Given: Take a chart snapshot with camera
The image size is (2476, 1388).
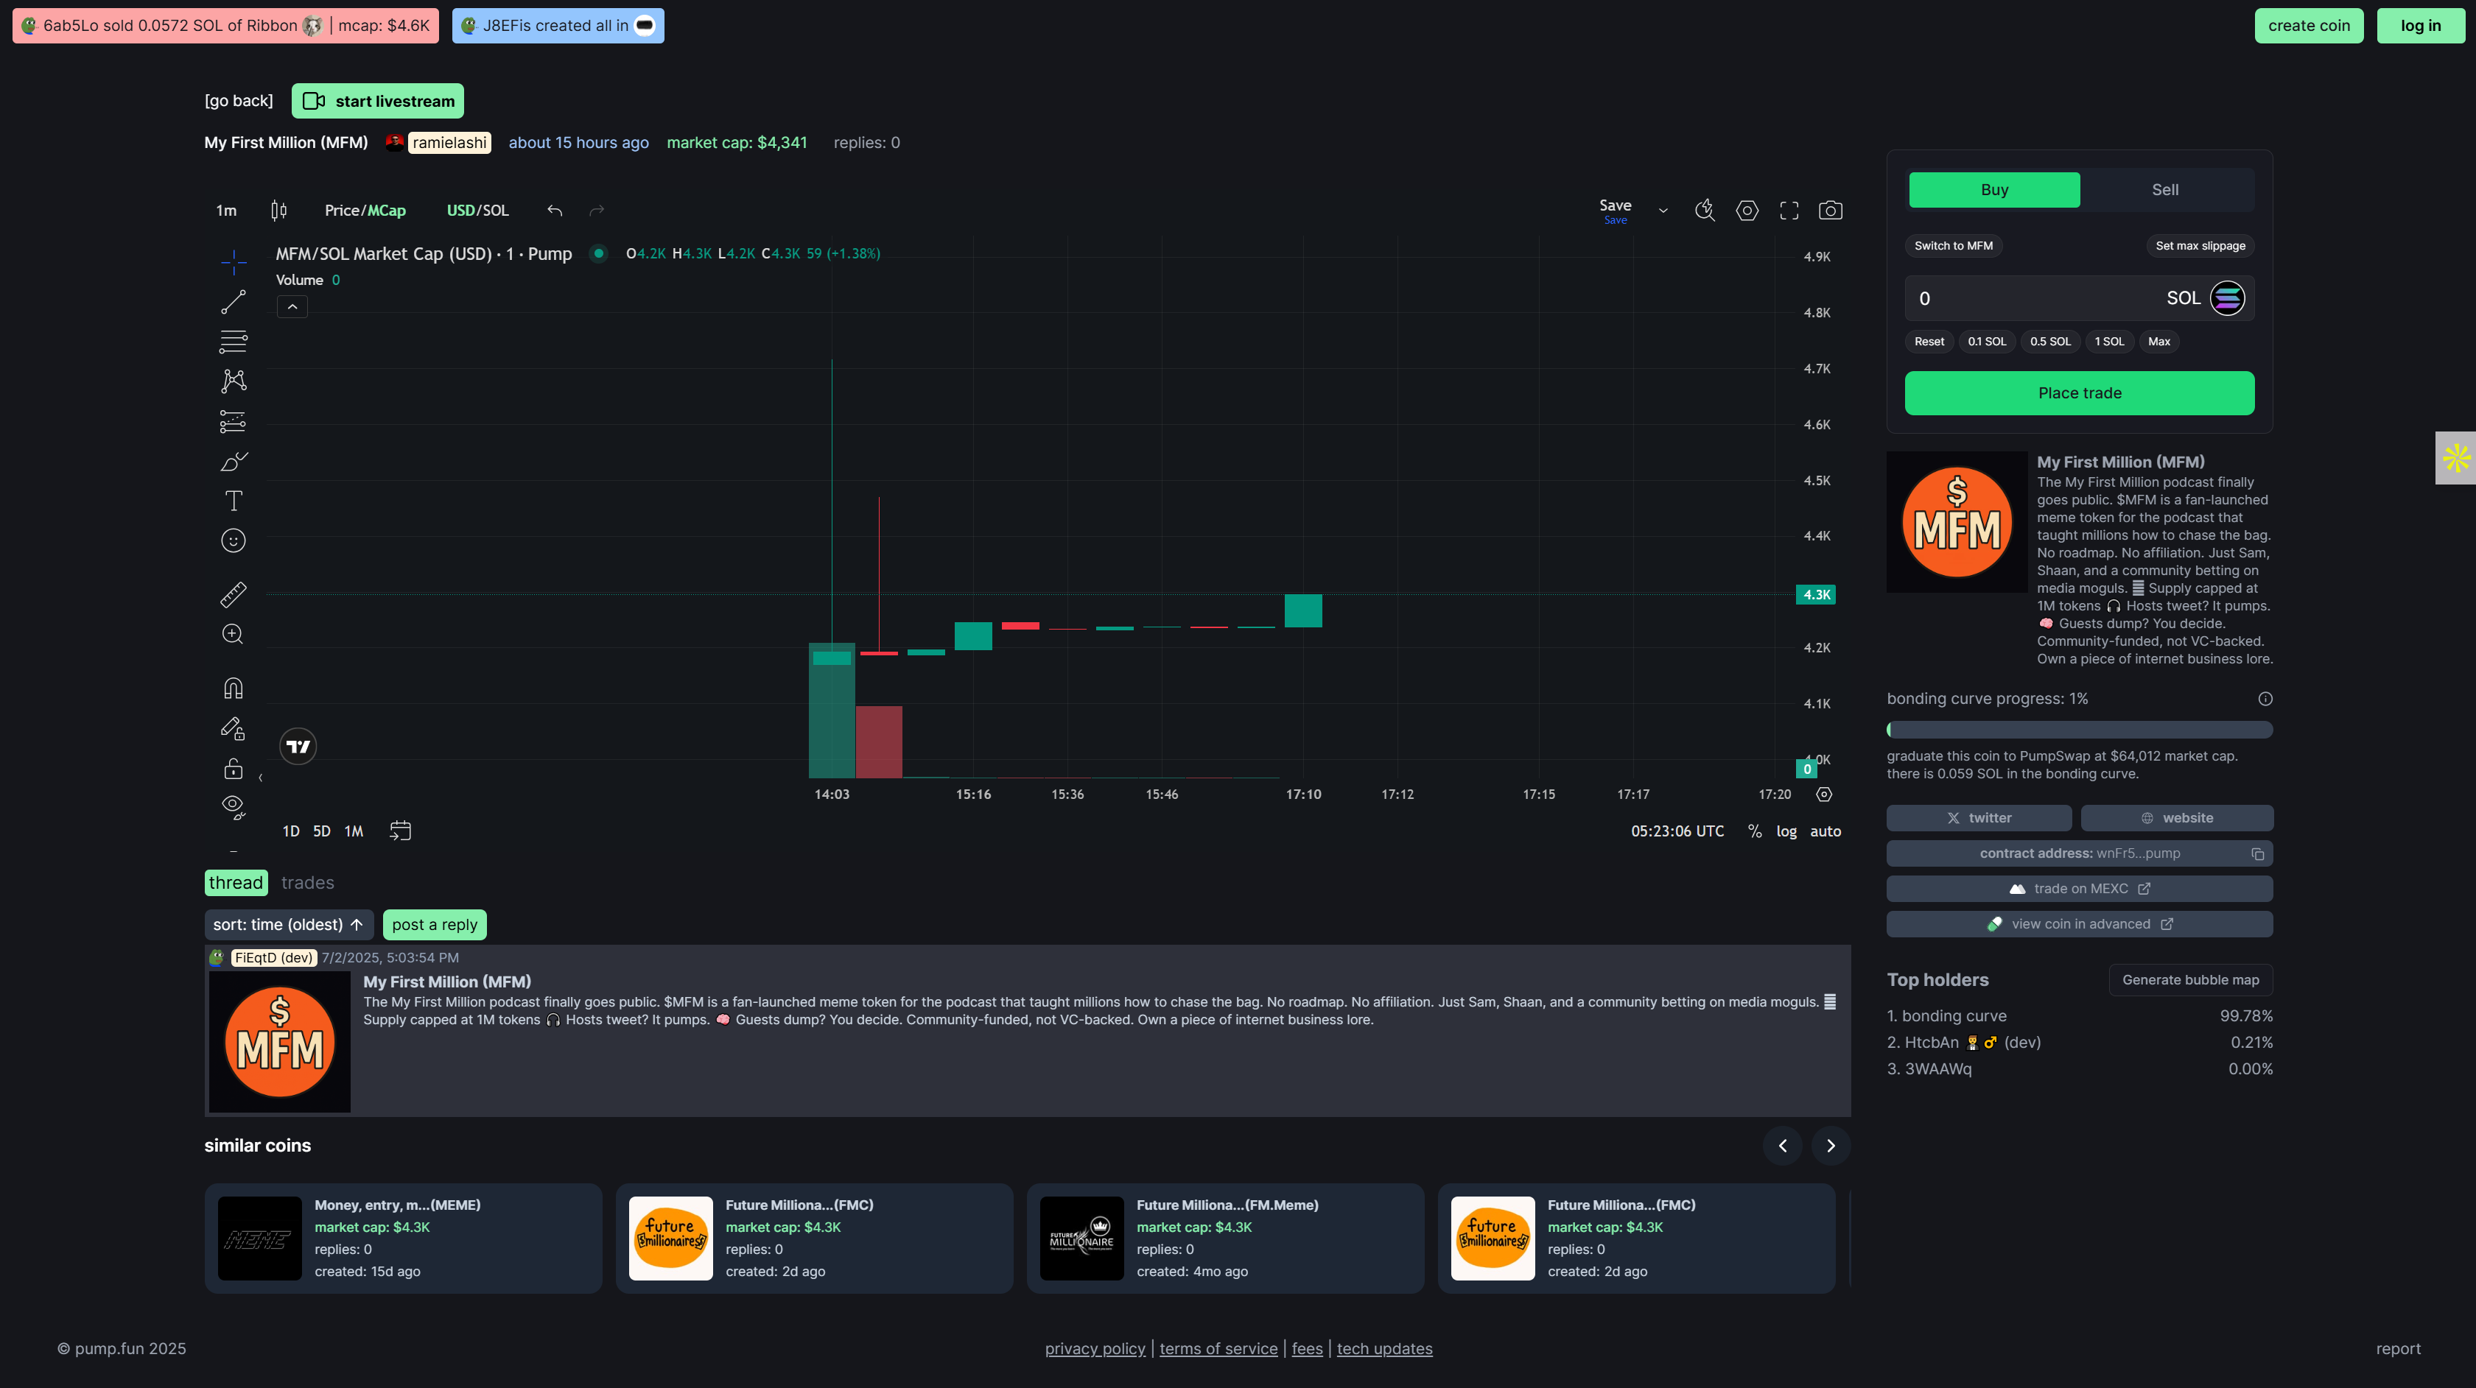Looking at the screenshot, I should click(x=1830, y=211).
